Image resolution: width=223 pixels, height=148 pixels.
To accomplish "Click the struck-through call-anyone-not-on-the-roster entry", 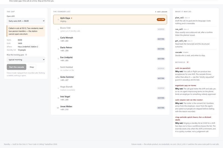I will [189, 100].
